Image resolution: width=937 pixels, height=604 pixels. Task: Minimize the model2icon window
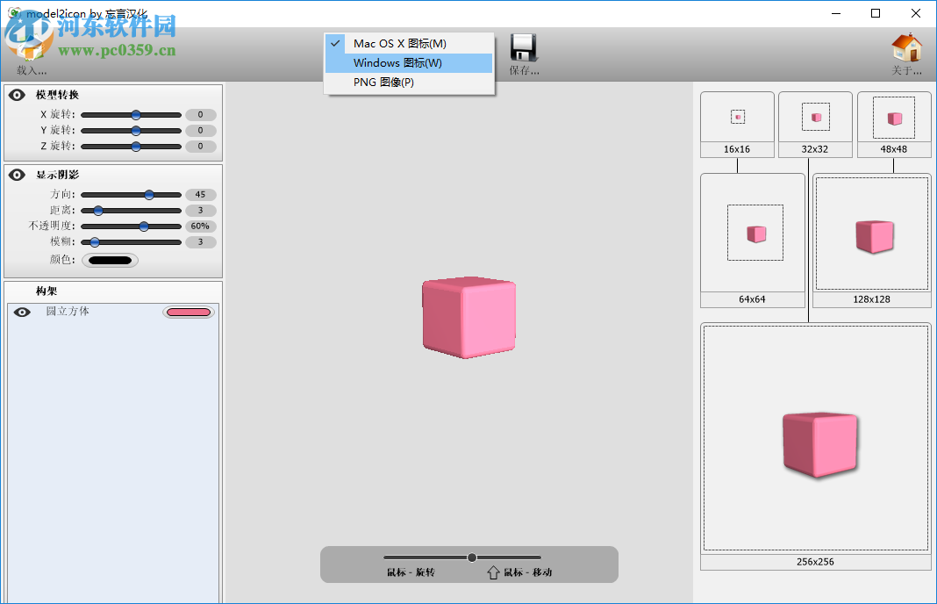click(x=836, y=13)
